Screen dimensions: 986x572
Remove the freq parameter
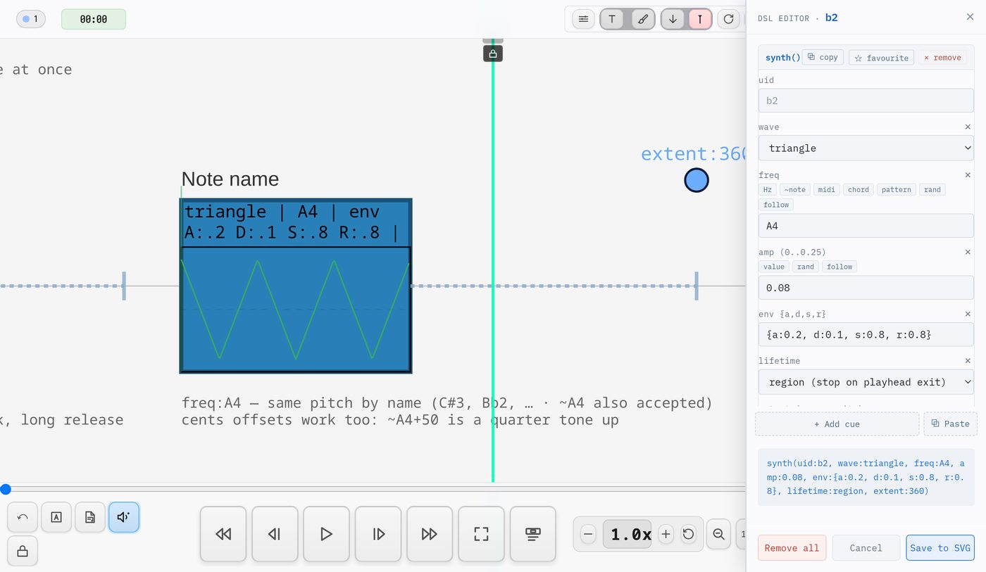point(968,175)
